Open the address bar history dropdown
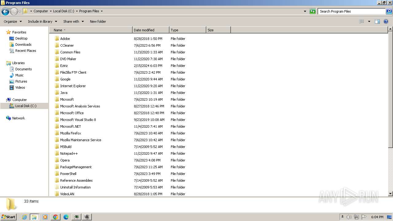The image size is (393, 221). click(x=305, y=11)
